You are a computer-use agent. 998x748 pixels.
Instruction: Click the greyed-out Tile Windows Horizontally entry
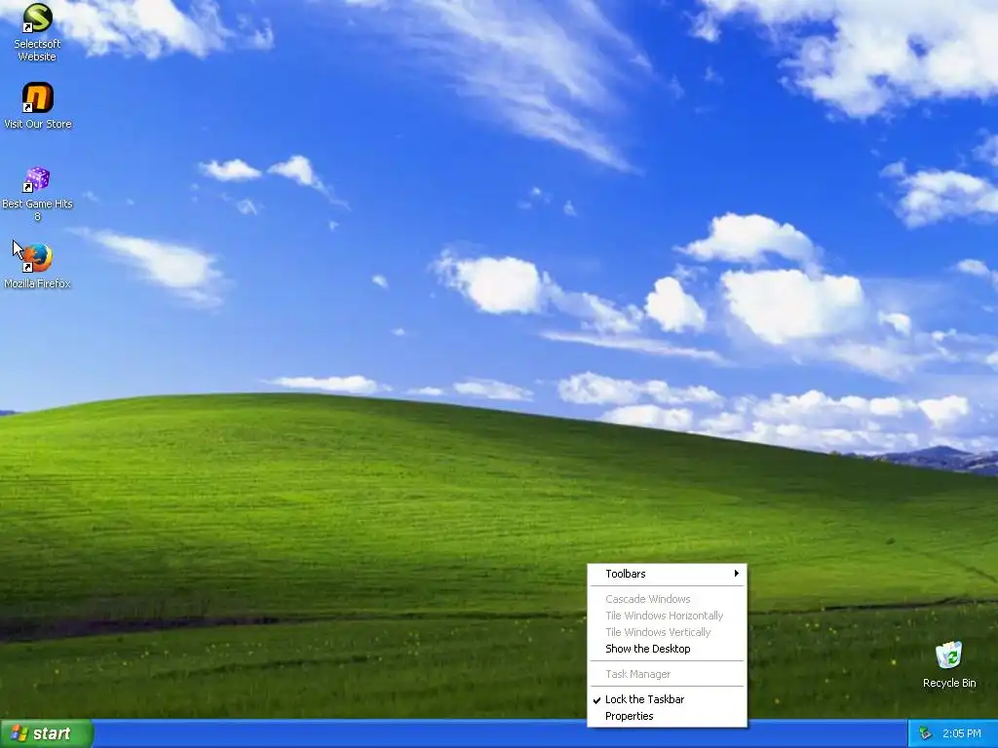pos(667,616)
